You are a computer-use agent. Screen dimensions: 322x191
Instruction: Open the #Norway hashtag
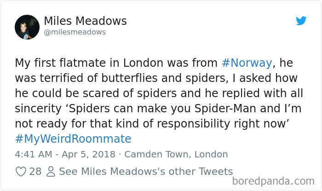[x=247, y=63]
